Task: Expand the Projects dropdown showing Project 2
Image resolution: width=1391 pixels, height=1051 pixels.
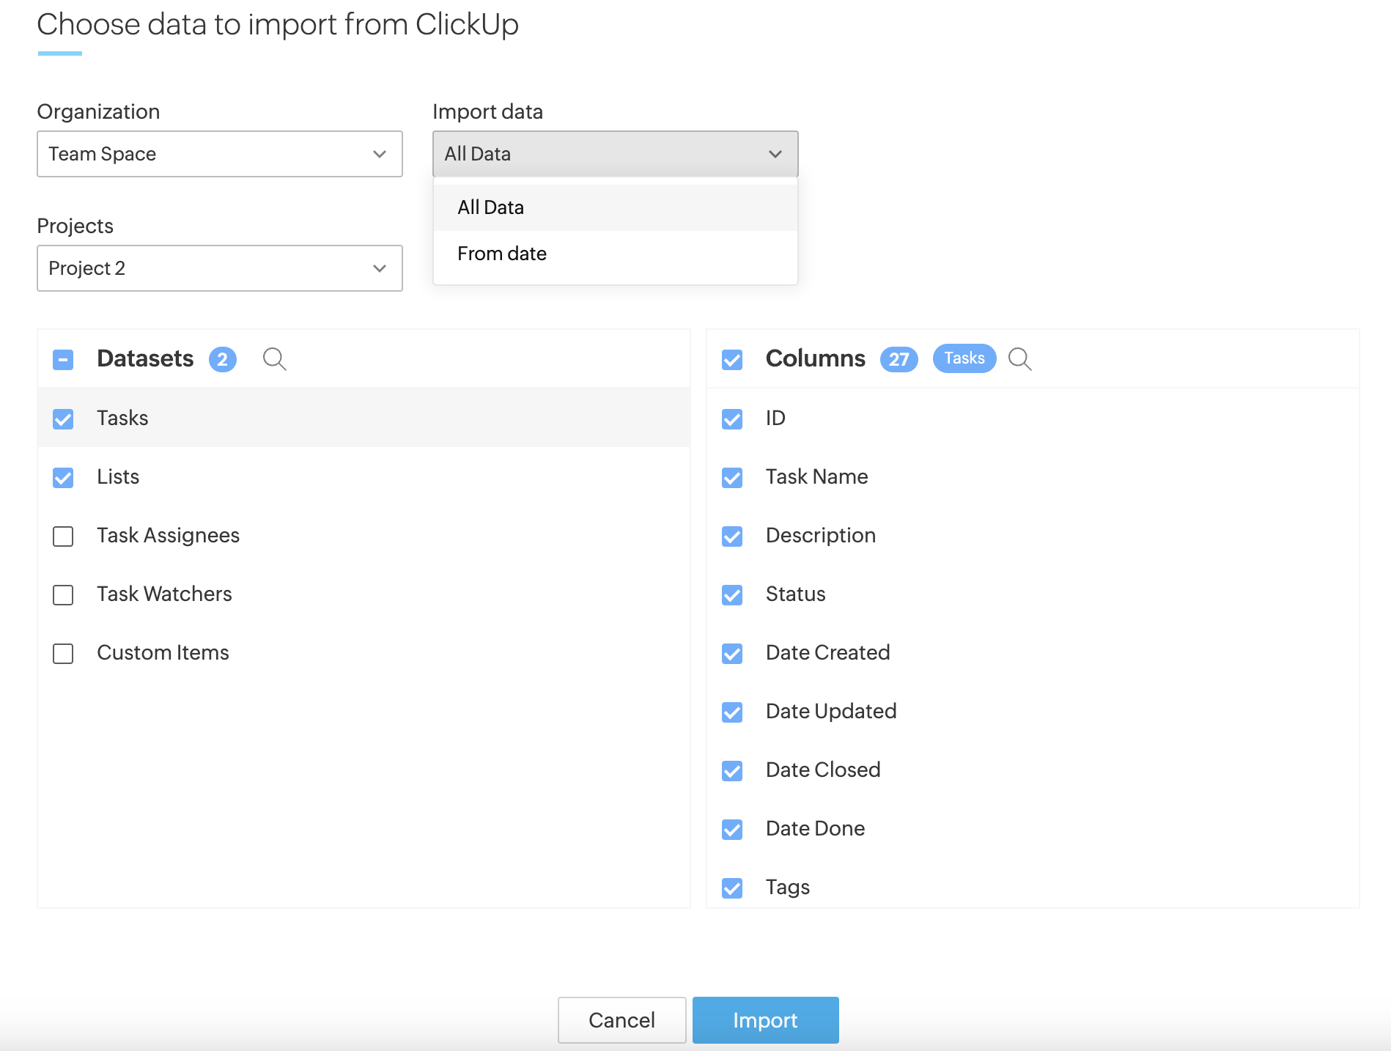Action: point(219,268)
